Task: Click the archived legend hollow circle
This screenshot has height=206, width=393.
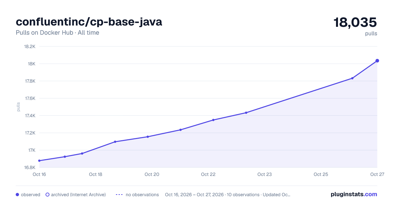Action: tap(47, 195)
